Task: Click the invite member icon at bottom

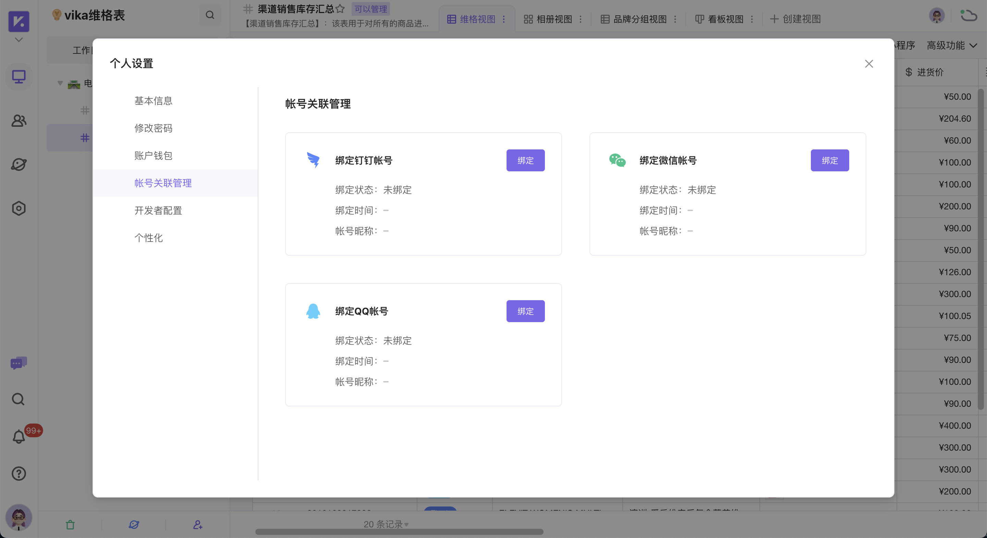Action: (197, 525)
